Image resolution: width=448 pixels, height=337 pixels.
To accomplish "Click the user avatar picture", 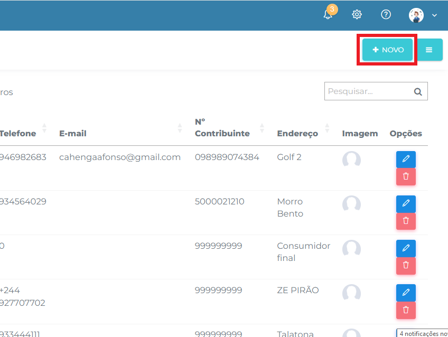I will pos(416,15).
